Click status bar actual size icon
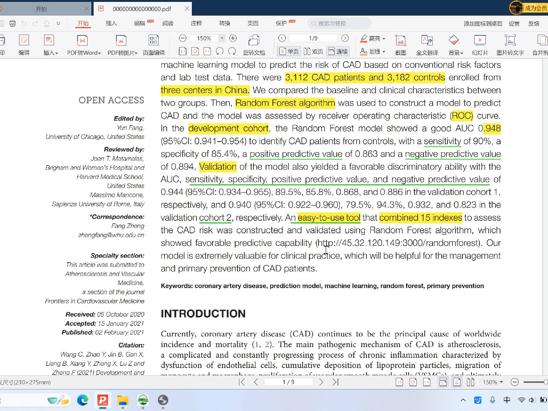 coord(399,382)
